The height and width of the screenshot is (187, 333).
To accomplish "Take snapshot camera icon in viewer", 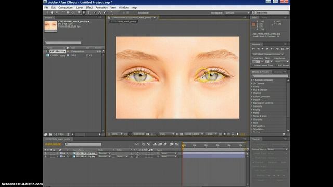I will (148, 134).
